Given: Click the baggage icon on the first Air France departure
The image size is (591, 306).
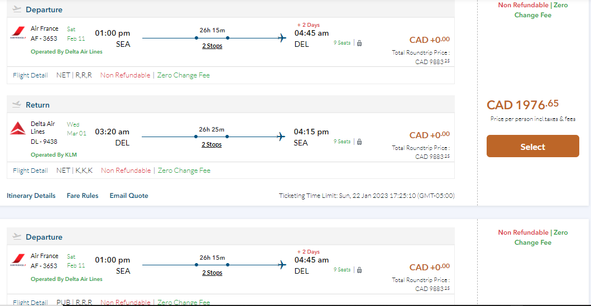Looking at the screenshot, I should tap(359, 43).
